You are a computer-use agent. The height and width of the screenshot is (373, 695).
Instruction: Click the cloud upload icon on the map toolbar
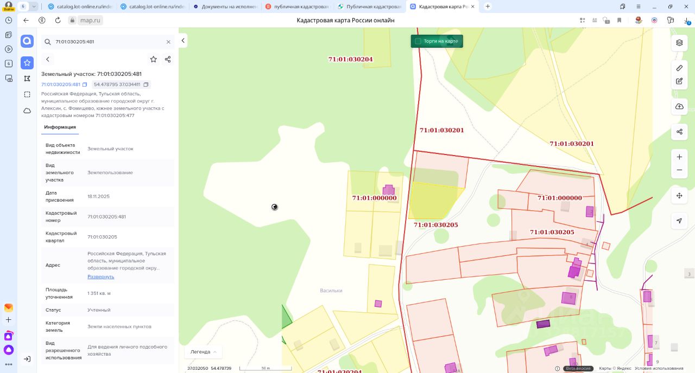pos(679,107)
